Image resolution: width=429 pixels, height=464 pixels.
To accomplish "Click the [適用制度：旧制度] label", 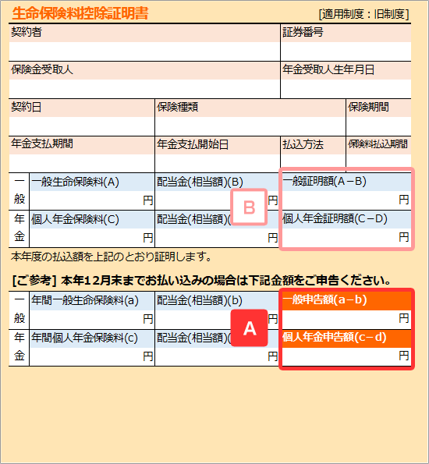I will [x=363, y=14].
